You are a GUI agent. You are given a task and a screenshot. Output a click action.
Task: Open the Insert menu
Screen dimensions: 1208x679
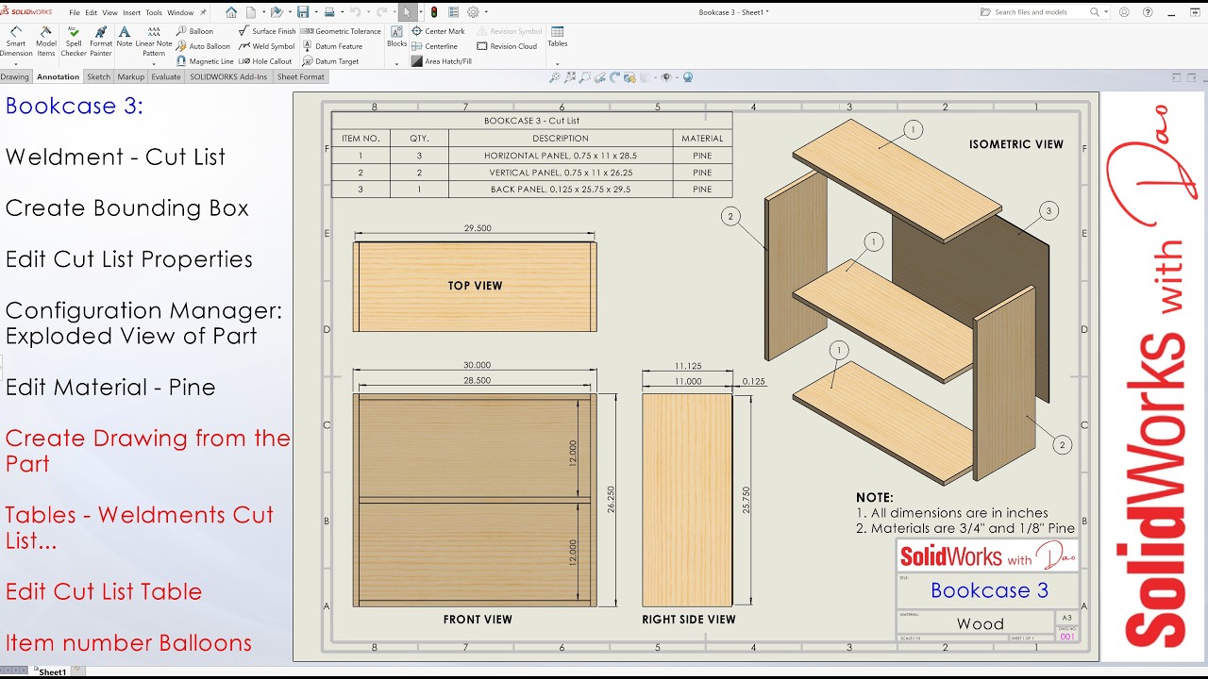(131, 13)
